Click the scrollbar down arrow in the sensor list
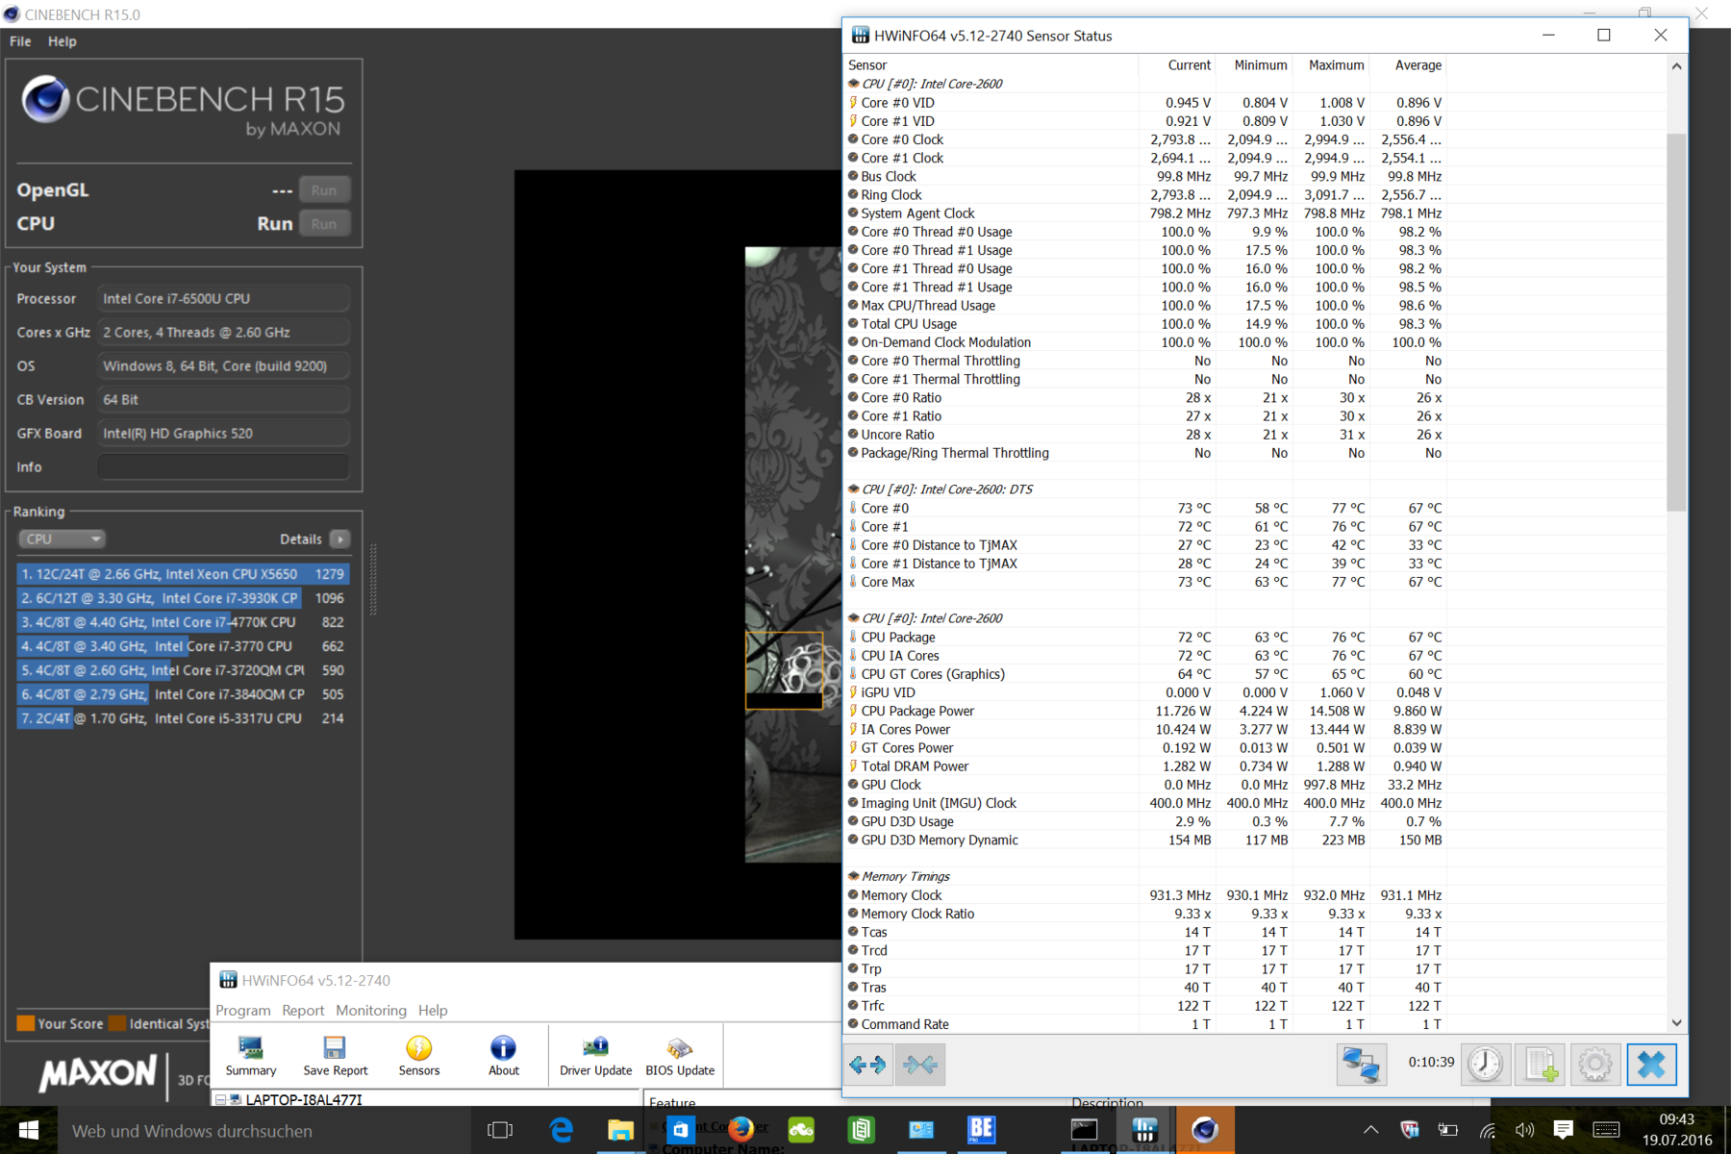 (x=1676, y=1023)
